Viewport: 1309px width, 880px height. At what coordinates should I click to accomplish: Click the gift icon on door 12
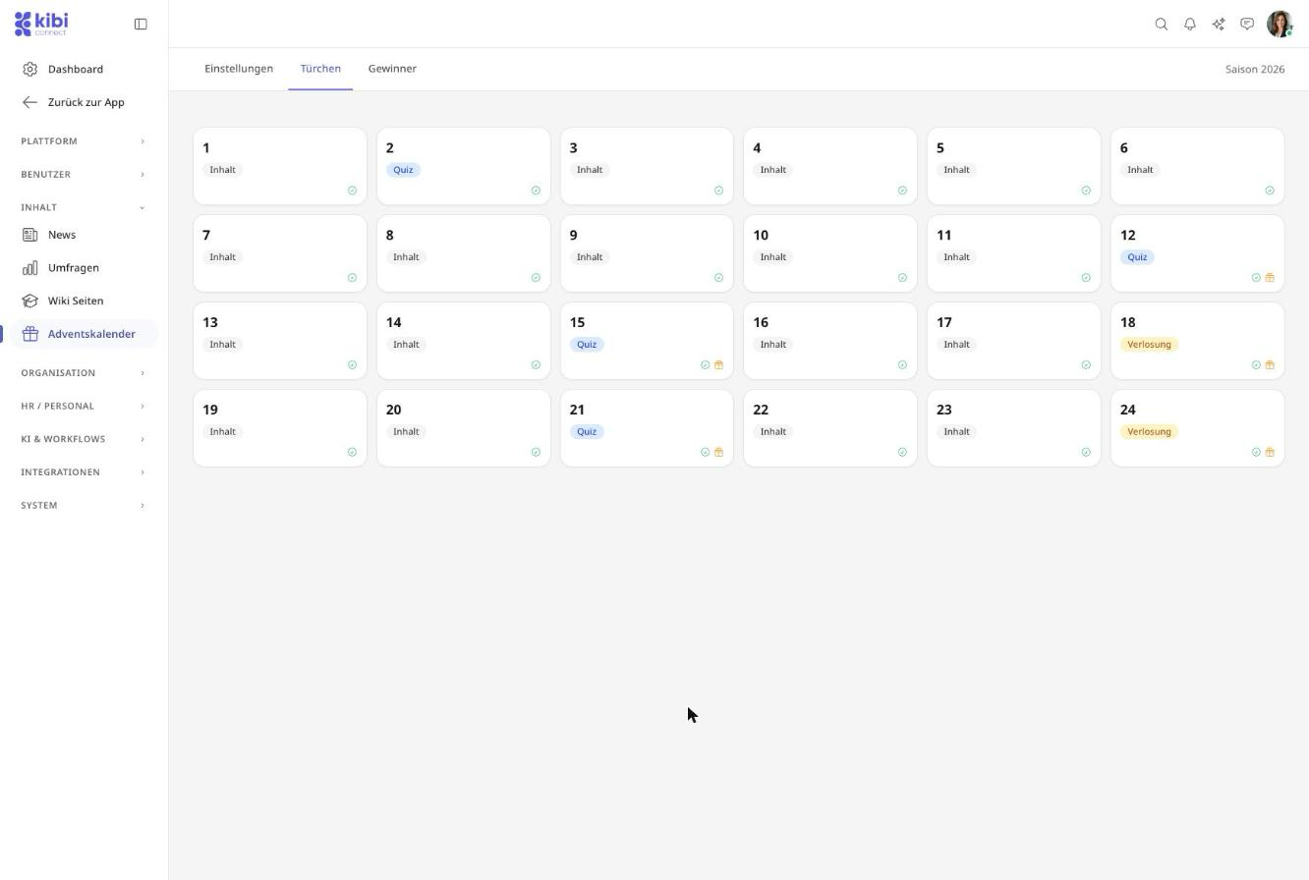tap(1270, 278)
